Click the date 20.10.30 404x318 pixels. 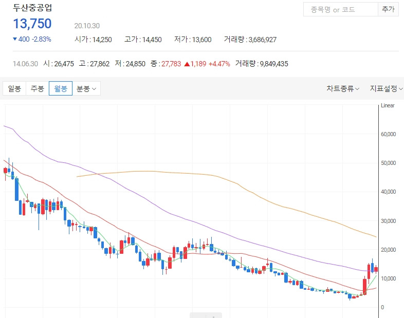tap(87, 26)
